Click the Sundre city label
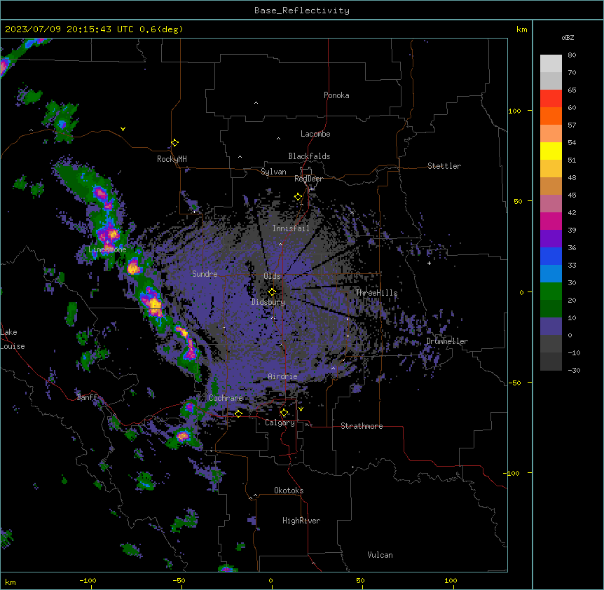This screenshot has width=604, height=590. pos(205,274)
